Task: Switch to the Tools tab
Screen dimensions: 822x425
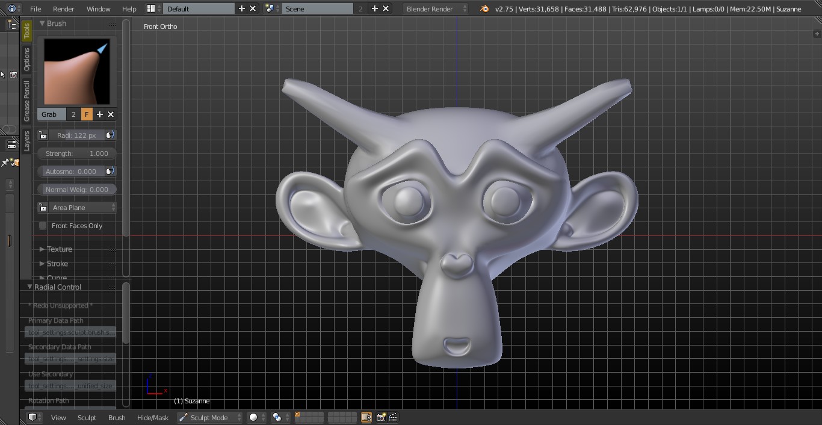Action: 26,31
